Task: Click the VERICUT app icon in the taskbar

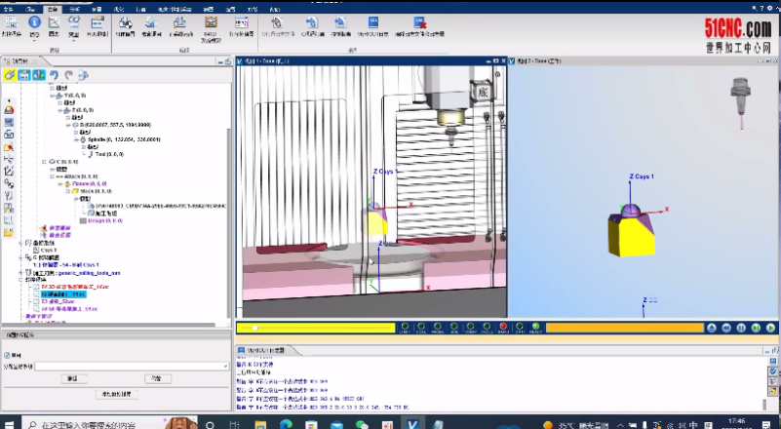Action: 412,424
